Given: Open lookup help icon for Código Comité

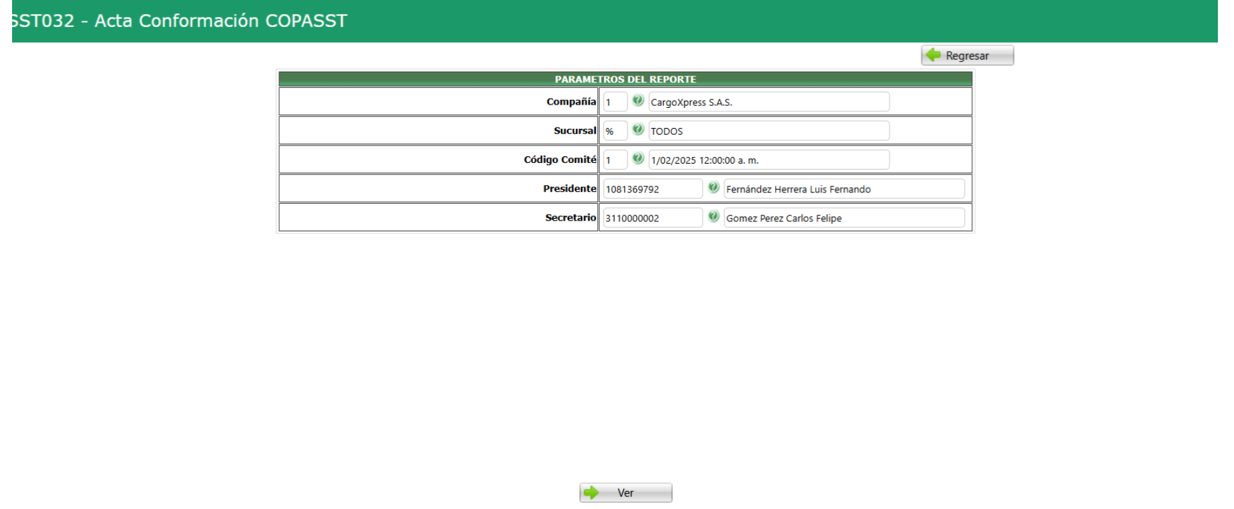Looking at the screenshot, I should 637,158.
